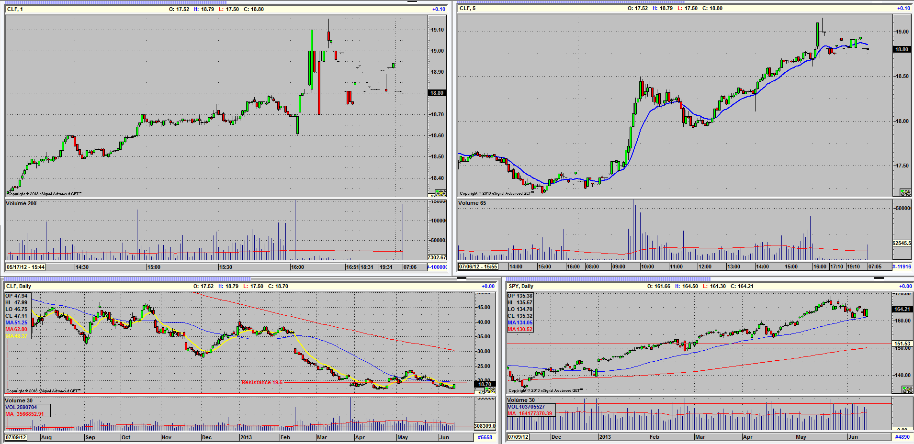Click 'VOL 2590704' in CLF Daily volume box
This screenshot has height=444, width=914.
click(21, 407)
